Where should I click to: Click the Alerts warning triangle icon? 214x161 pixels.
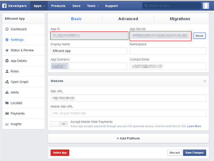click(x=7, y=92)
